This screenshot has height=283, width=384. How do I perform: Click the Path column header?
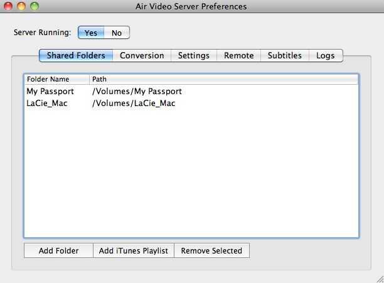point(223,80)
